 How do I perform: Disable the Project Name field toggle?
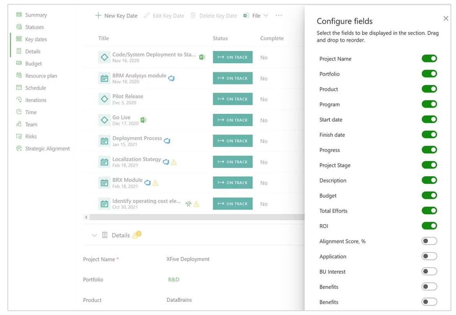[429, 59]
